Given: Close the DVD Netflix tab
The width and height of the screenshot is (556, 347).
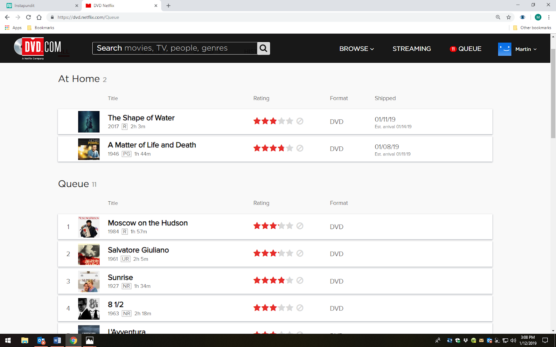Looking at the screenshot, I should [156, 6].
